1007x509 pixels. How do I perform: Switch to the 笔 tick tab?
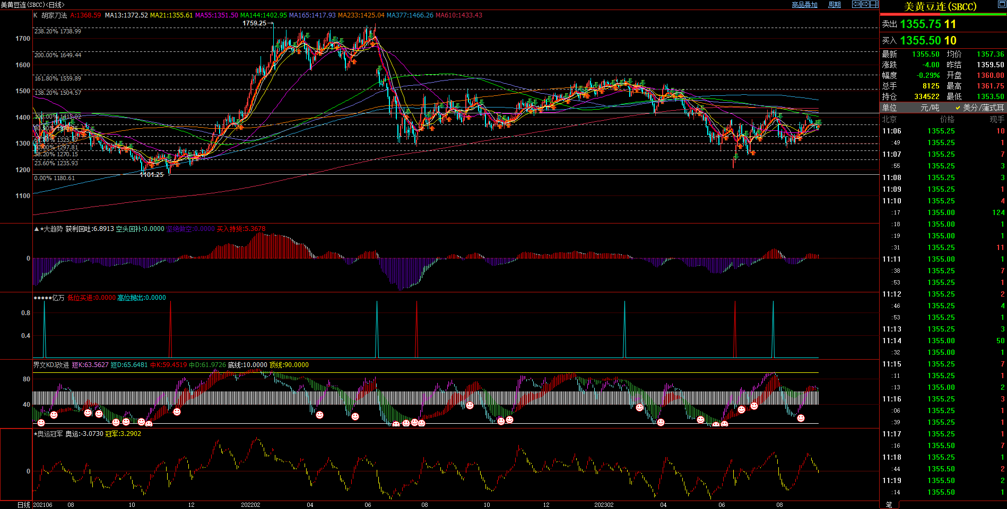889,505
